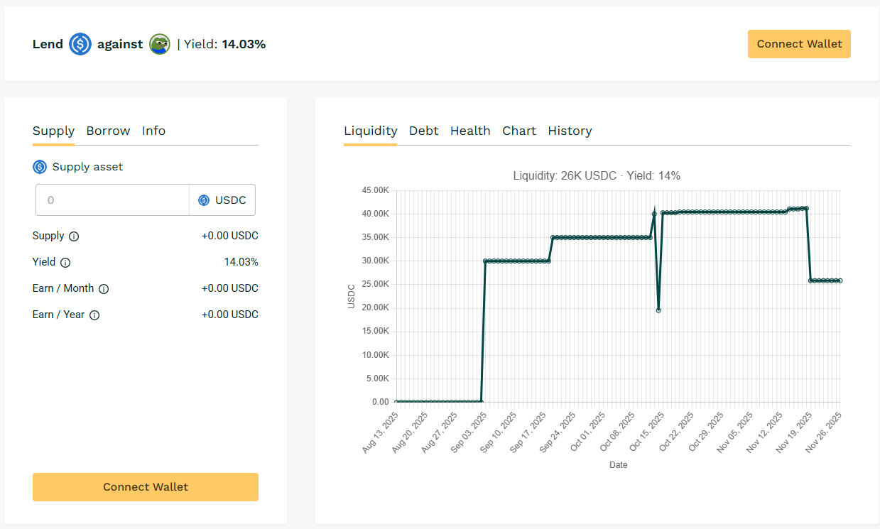The height and width of the screenshot is (529, 880).
Task: Click the lowest dip data point on chart
Action: 658,310
